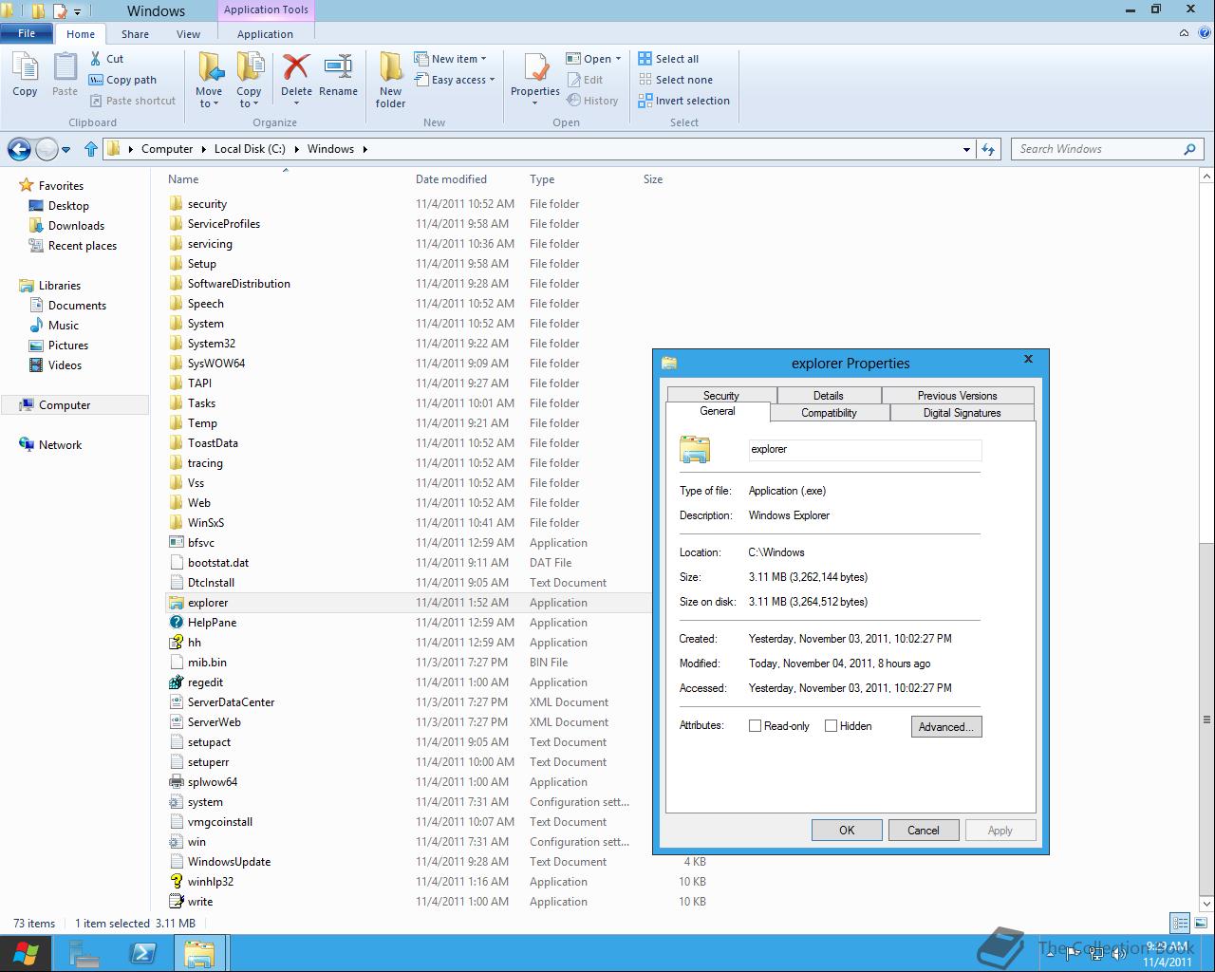Open the File menu tab
Viewport: 1215px width, 972px height.
27,33
